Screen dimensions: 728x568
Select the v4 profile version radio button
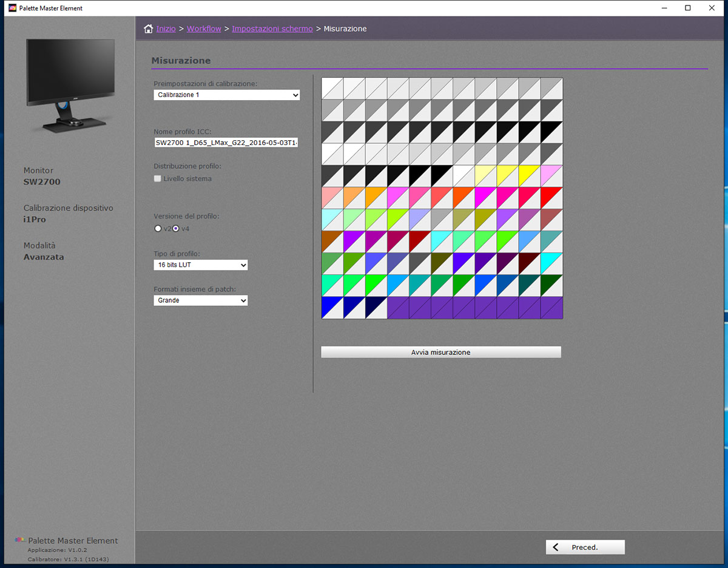point(176,229)
